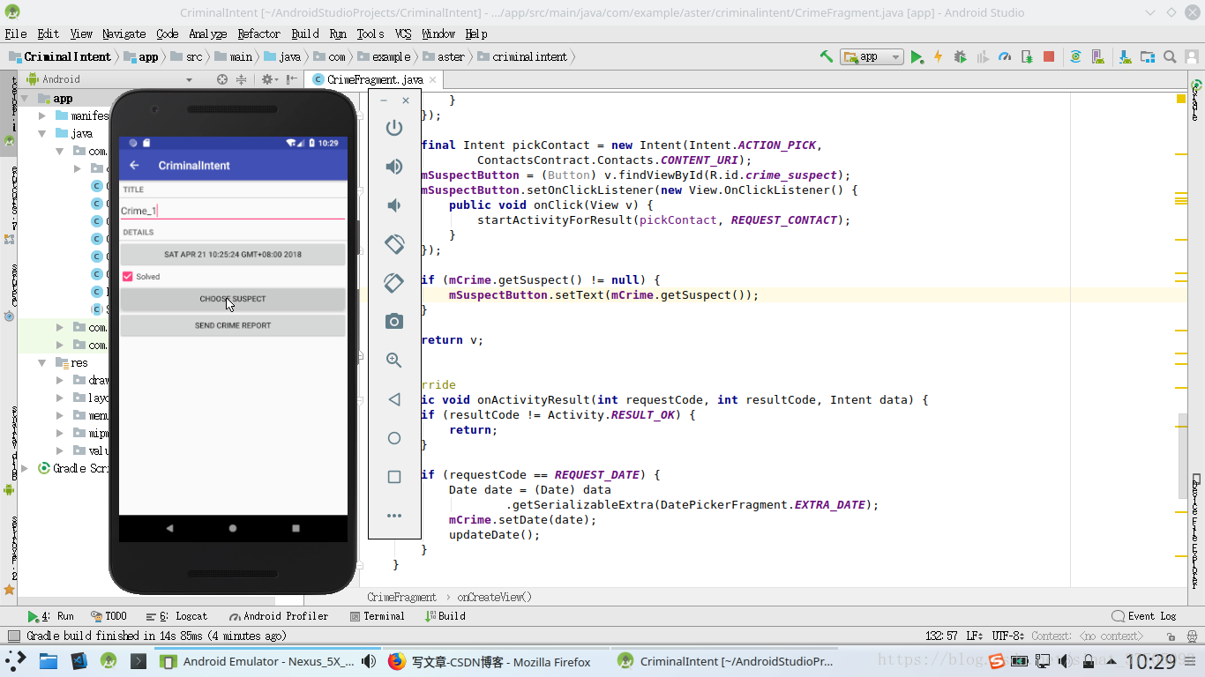Click the Profile app gauge icon

point(1004,56)
